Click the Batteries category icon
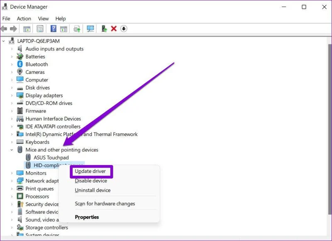 pyautogui.click(x=20, y=56)
